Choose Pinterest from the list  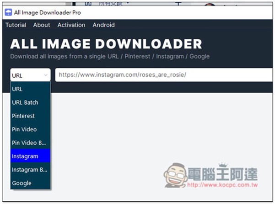point(30,116)
